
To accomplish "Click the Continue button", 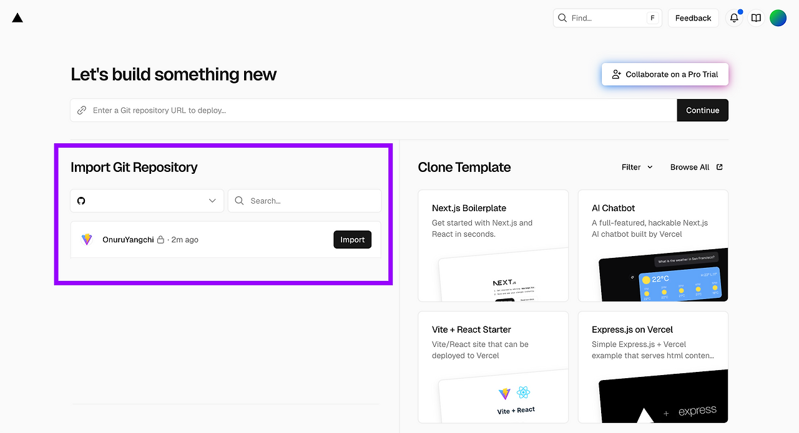I will point(702,110).
